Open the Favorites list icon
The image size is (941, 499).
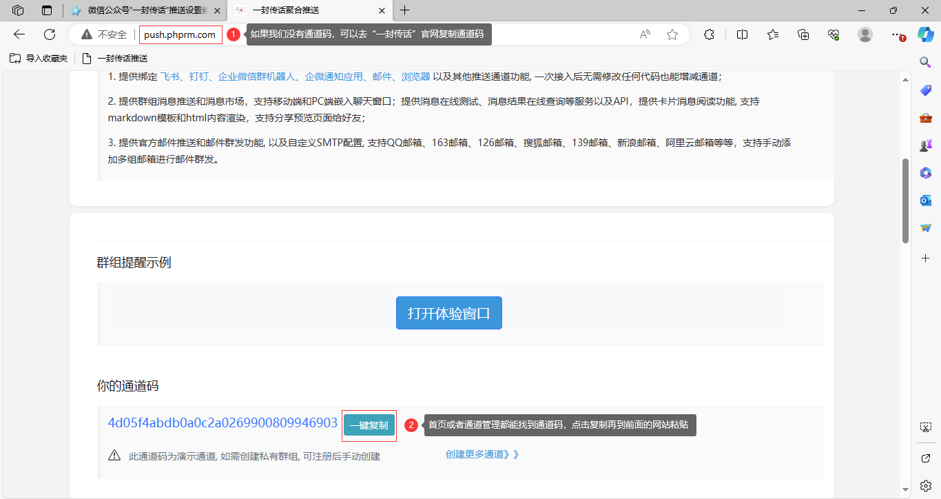[773, 34]
